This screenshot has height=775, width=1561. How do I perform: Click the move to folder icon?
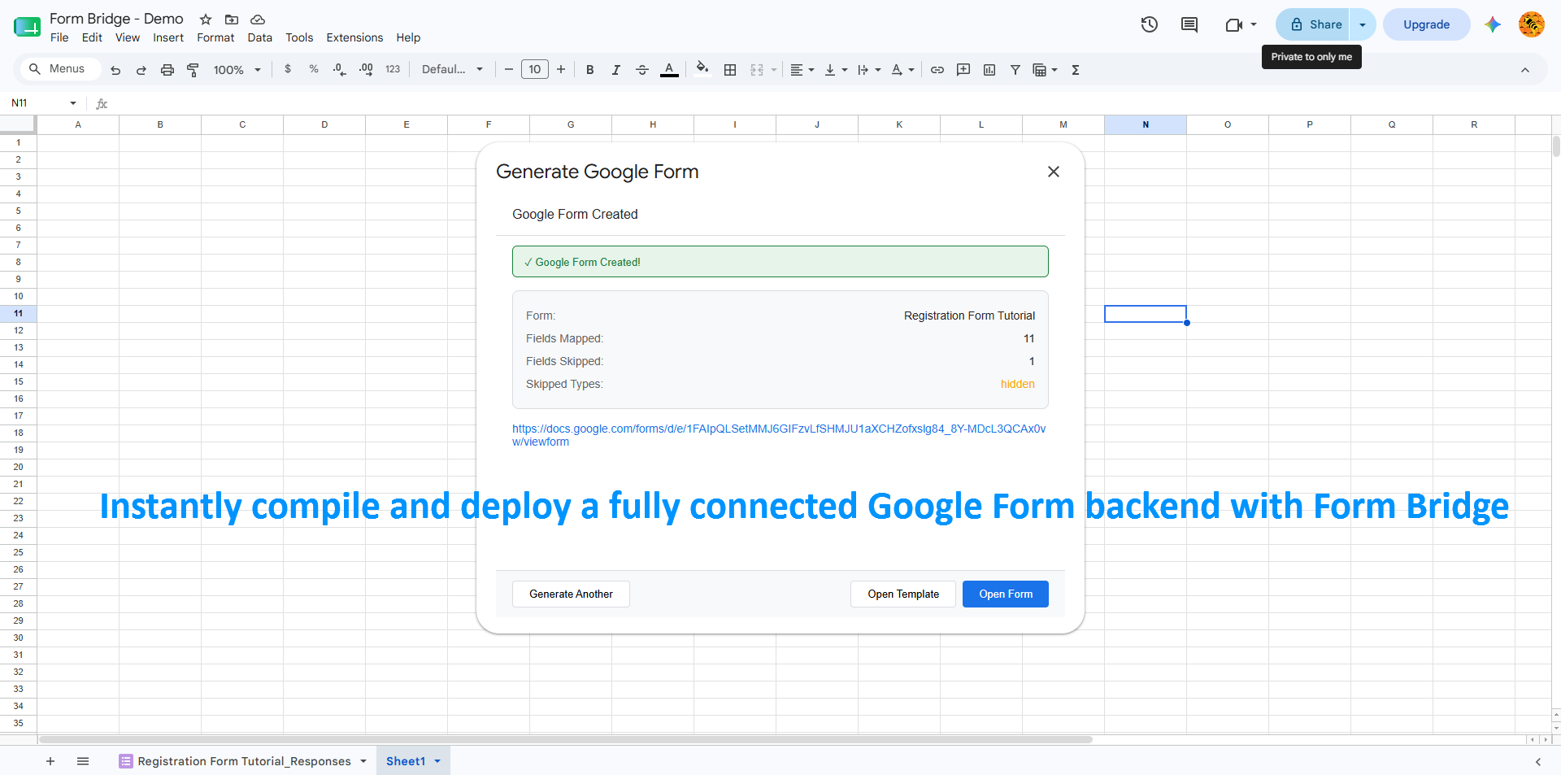coord(232,20)
